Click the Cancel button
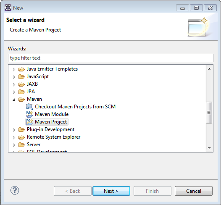This screenshot has width=221, height=205. (x=194, y=191)
